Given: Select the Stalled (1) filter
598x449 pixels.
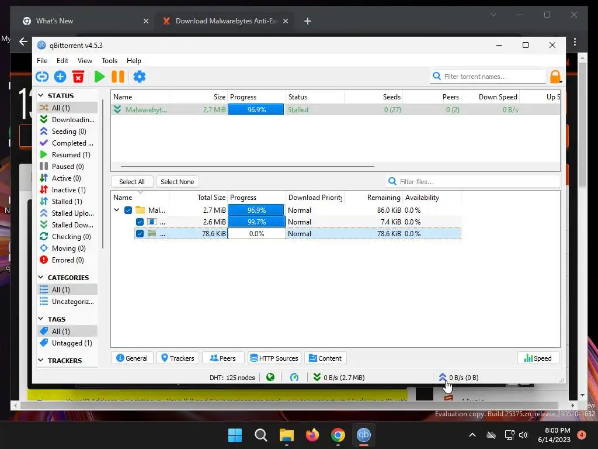Looking at the screenshot, I should coord(68,202).
